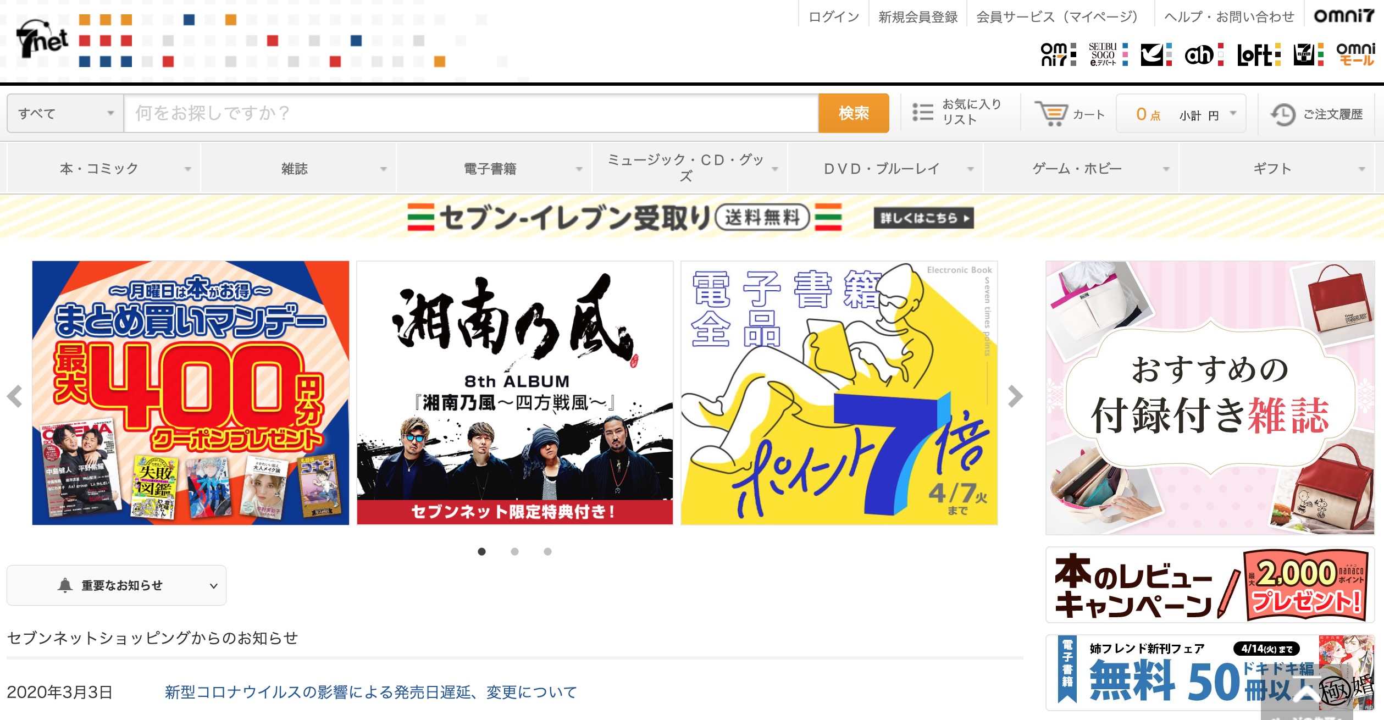Click the shopping cart icon

pyautogui.click(x=1051, y=114)
